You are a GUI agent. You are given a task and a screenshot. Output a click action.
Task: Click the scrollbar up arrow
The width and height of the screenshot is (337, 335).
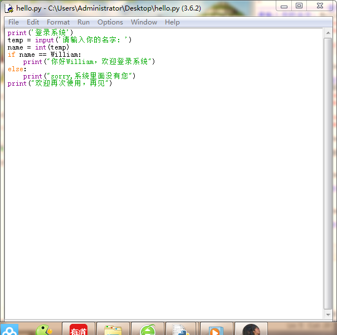[328, 33]
